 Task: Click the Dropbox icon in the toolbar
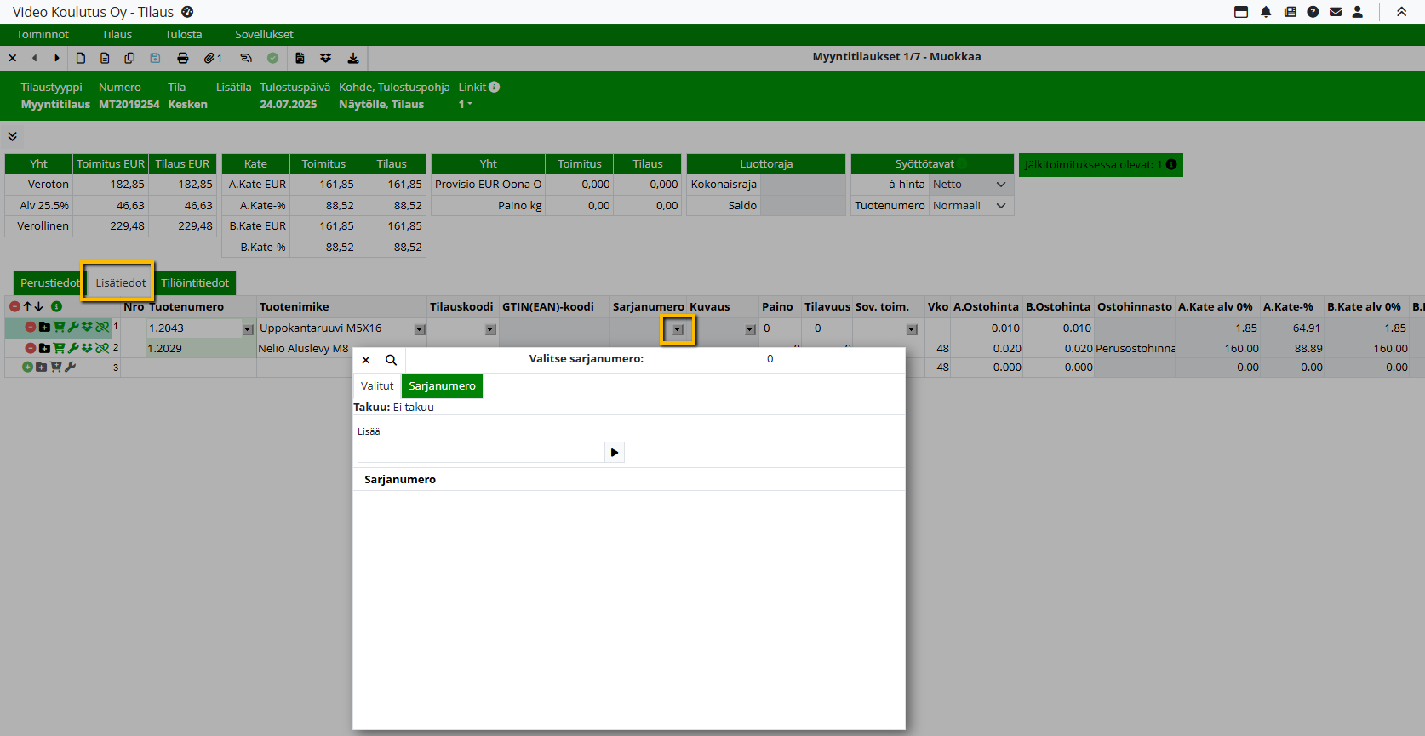coord(325,58)
